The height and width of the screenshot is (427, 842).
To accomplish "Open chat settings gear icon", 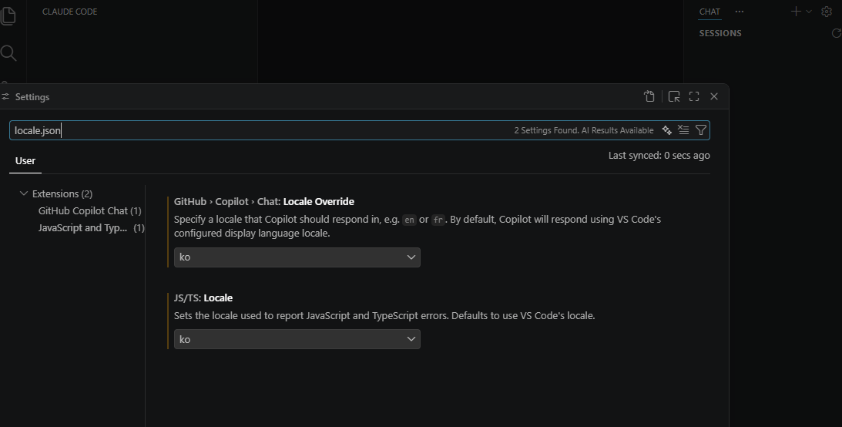I will point(827,12).
